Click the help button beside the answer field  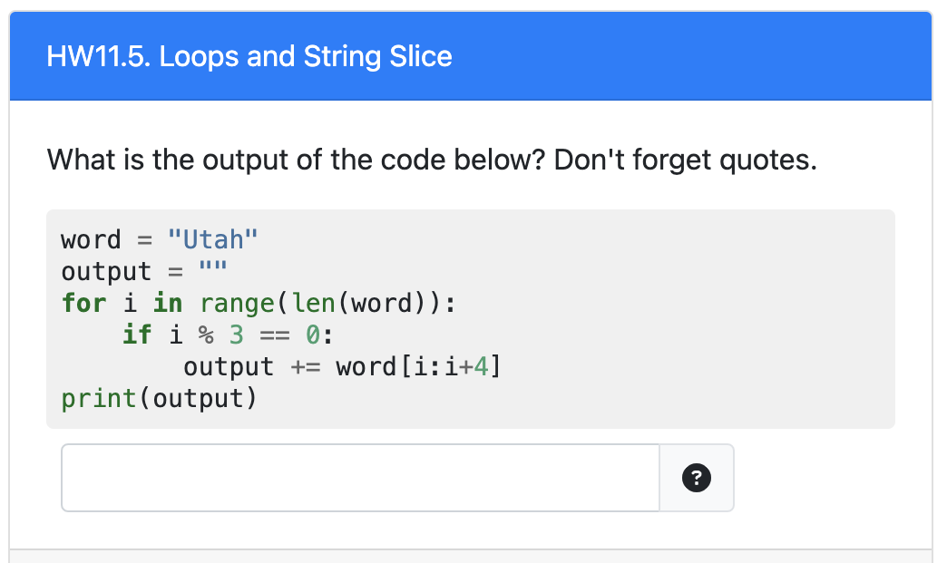tap(696, 478)
